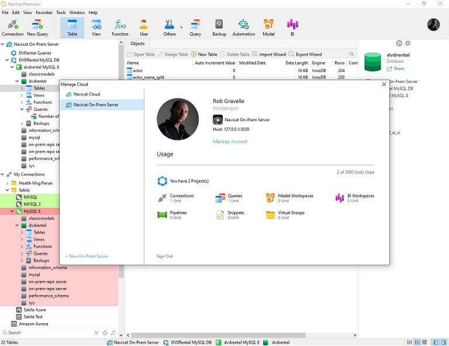Viewport: 449px width, 346px height.
Task: Click the Share link for dvdrental
Action: (396, 69)
